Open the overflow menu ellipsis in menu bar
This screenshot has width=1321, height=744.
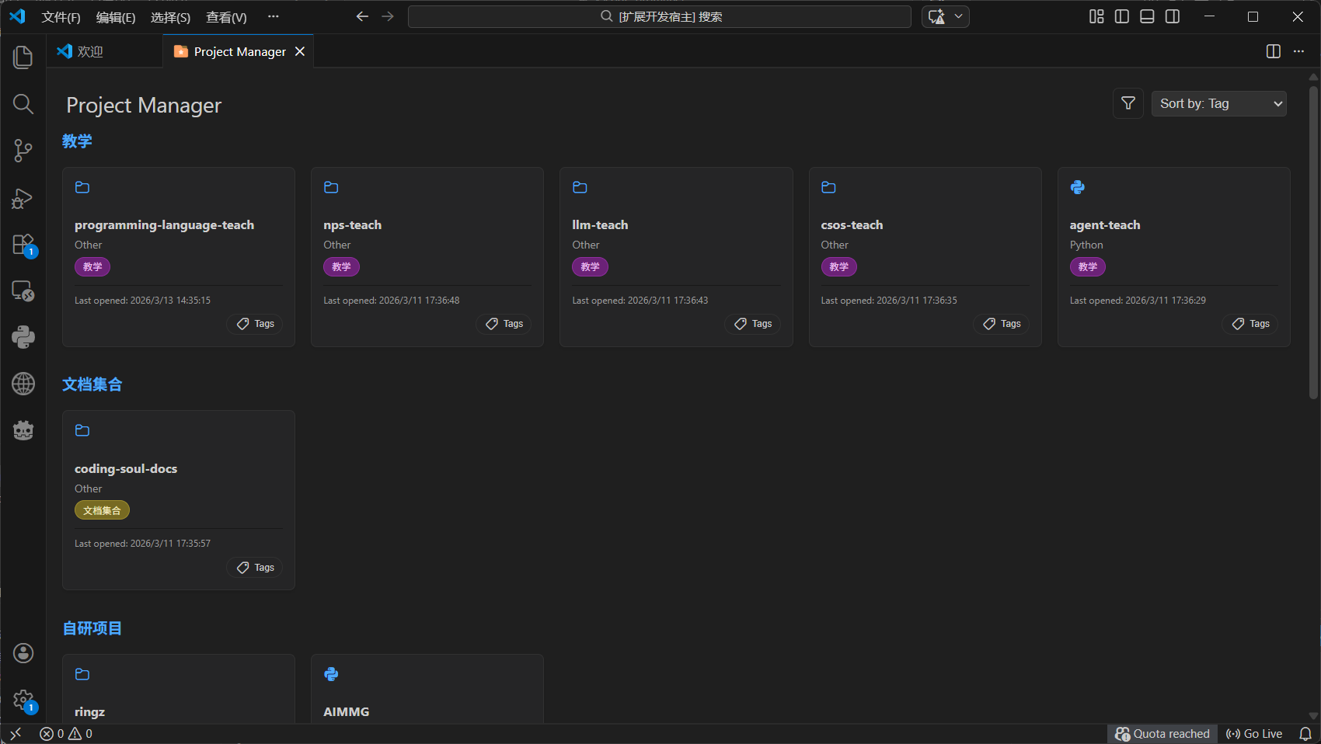point(273,16)
